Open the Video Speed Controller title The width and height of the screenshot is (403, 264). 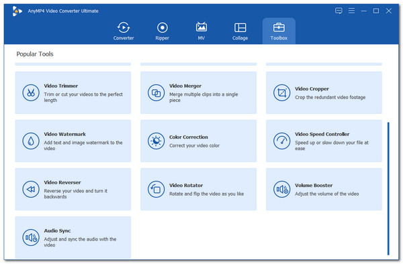[x=322, y=134]
